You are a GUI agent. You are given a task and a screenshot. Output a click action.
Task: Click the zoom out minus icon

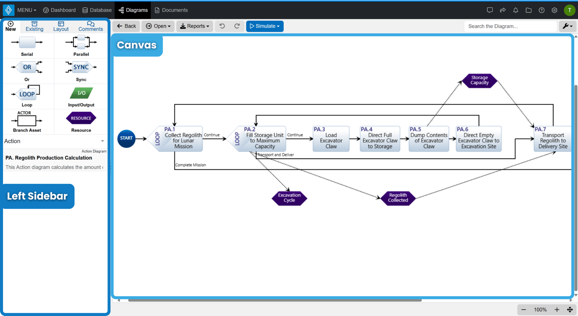523,310
